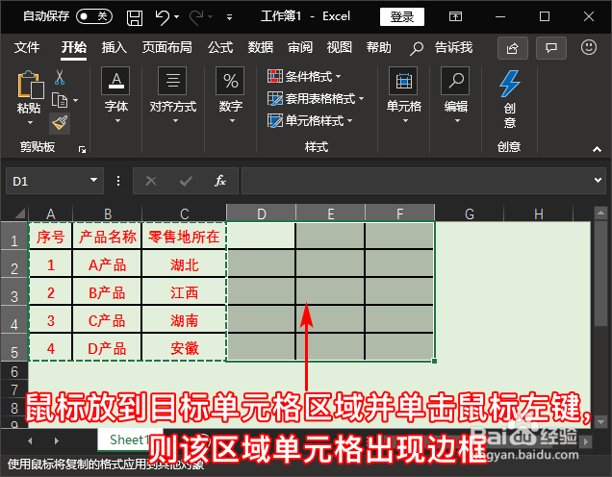Click the 登录 sign-in button
This screenshot has height=477, width=612.
click(402, 16)
